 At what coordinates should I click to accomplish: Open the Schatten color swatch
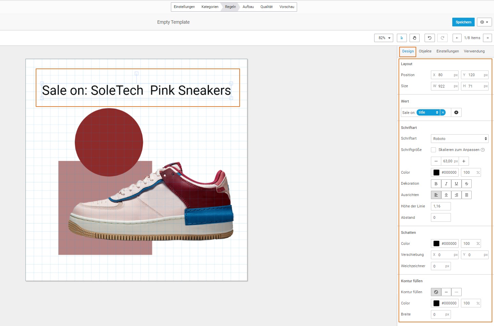tap(436, 243)
